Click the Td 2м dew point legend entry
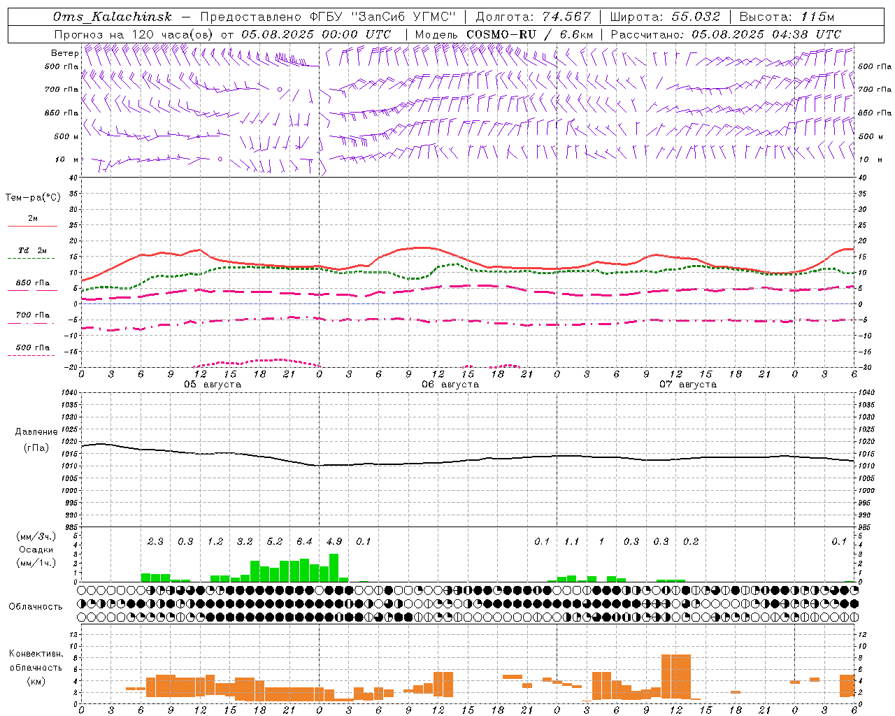Image resolution: width=895 pixels, height=716 pixels. pyautogui.click(x=33, y=250)
